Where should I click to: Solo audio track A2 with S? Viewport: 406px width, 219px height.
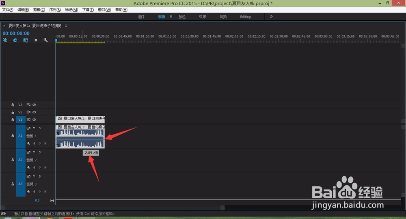pyautogui.click(x=40, y=152)
